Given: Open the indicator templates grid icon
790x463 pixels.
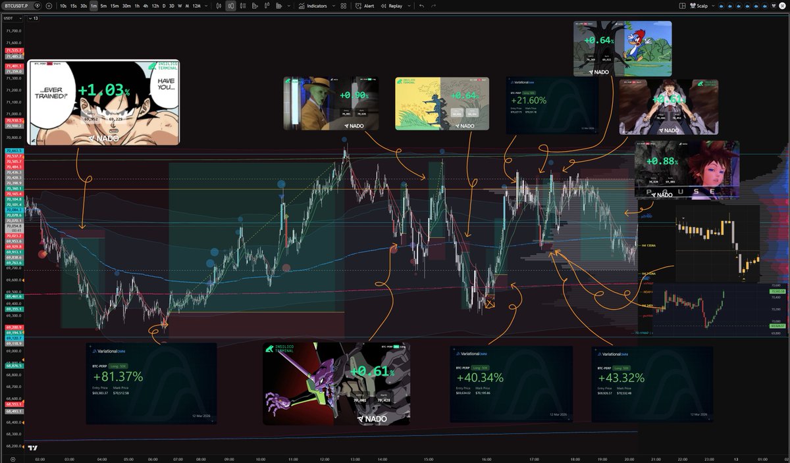Looking at the screenshot, I should (343, 6).
